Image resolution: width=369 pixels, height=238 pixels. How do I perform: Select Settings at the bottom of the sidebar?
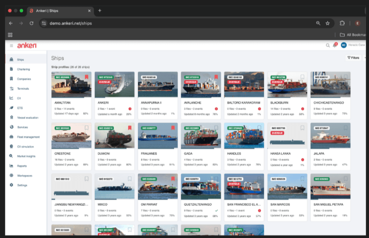click(x=23, y=185)
